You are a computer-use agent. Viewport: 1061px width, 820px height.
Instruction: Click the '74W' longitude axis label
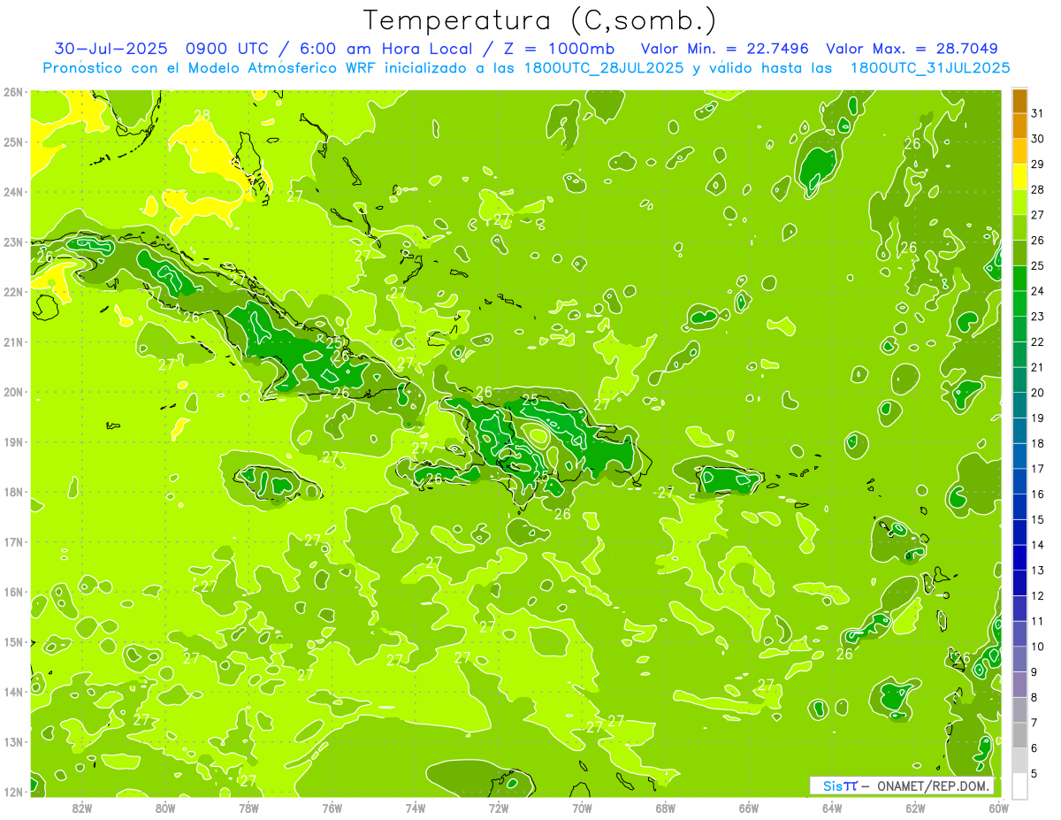click(415, 808)
